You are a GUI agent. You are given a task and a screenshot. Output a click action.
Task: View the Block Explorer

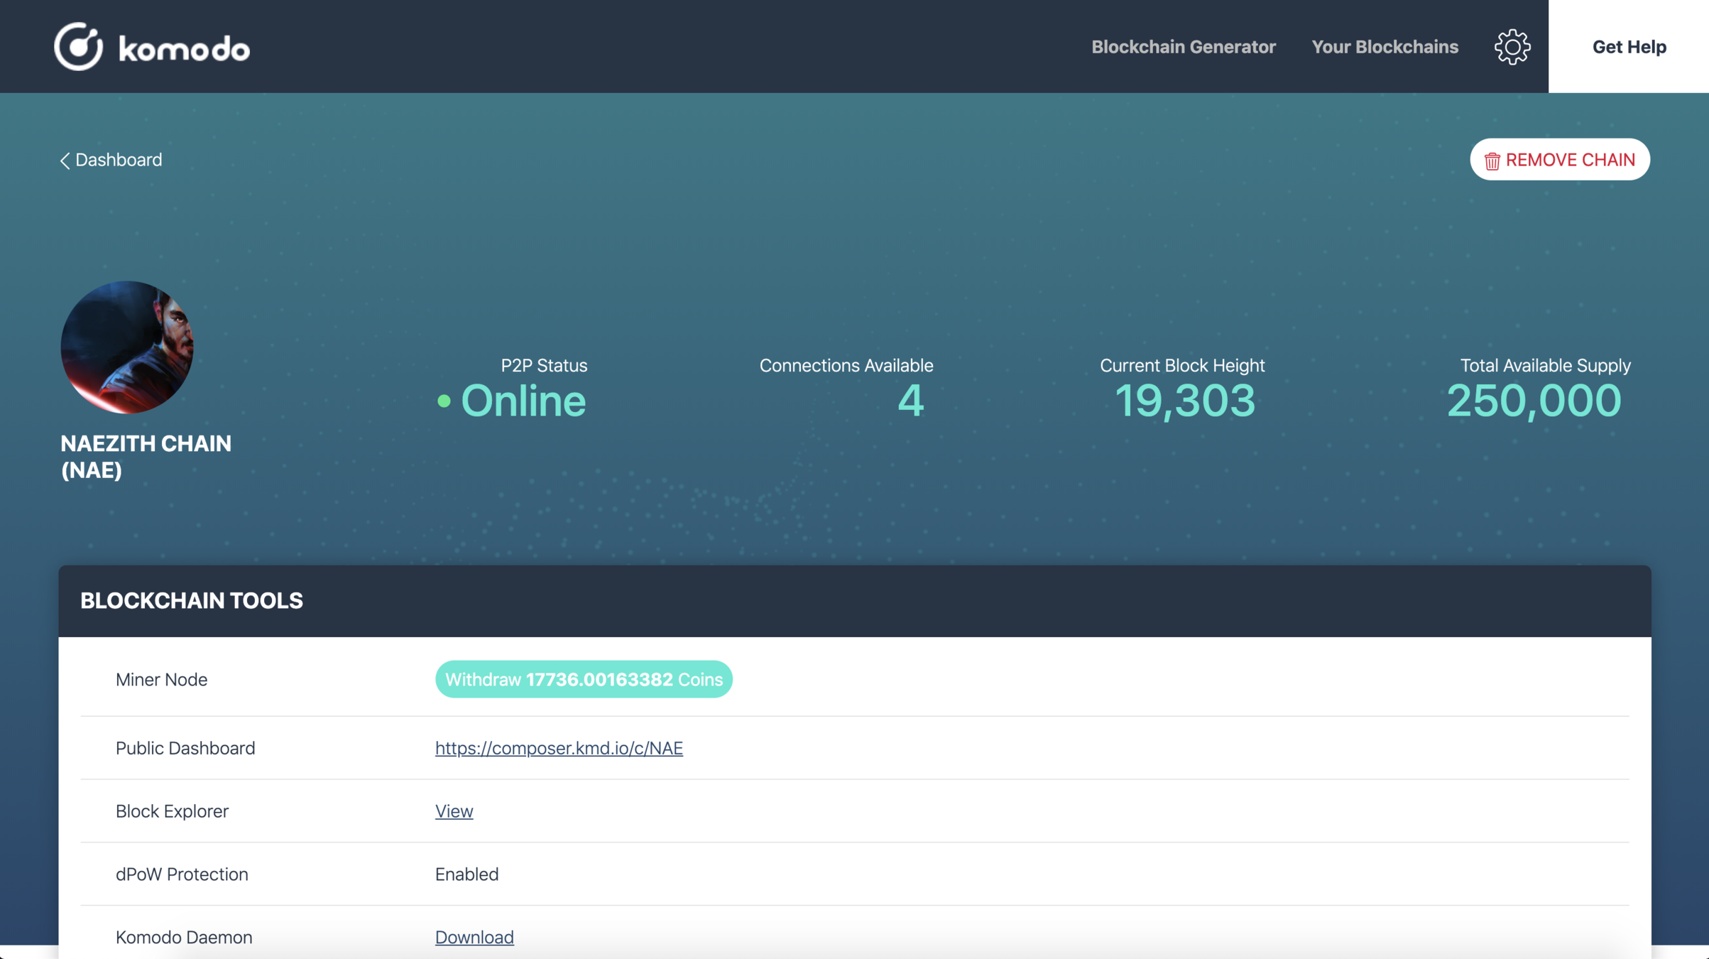tap(454, 811)
